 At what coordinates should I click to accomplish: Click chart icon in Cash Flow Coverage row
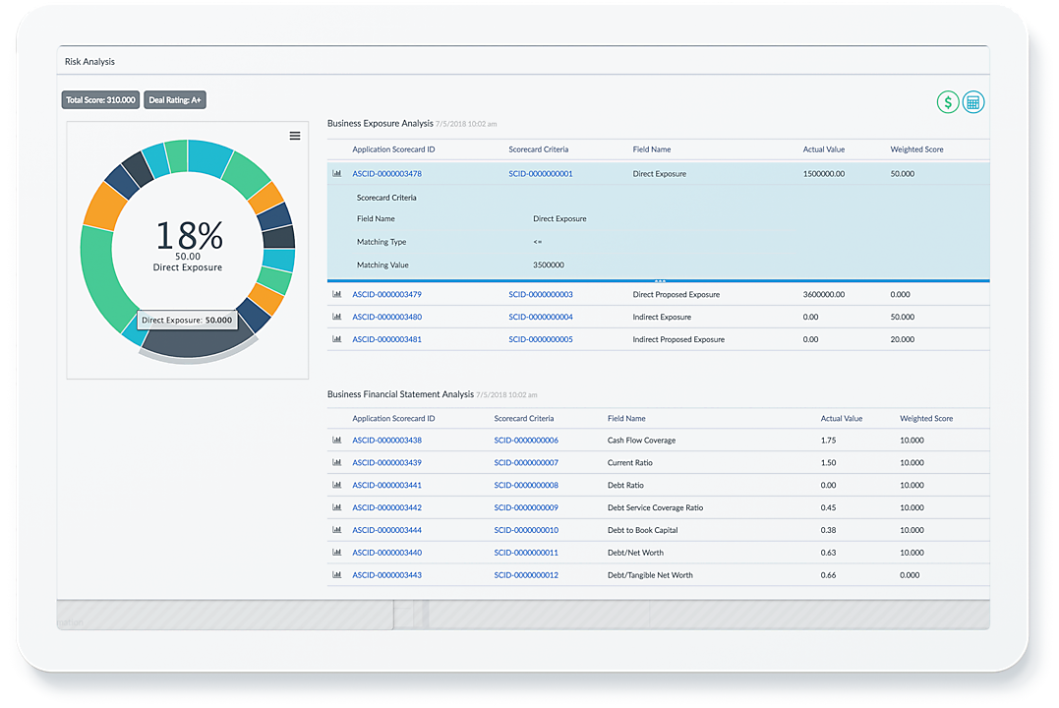337,441
